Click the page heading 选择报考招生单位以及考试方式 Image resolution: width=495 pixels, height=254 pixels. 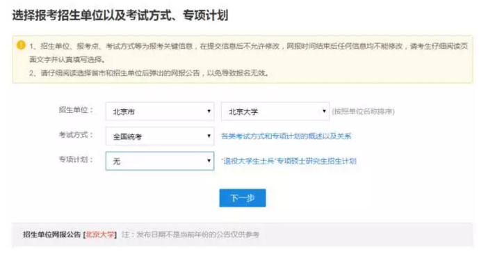point(120,15)
